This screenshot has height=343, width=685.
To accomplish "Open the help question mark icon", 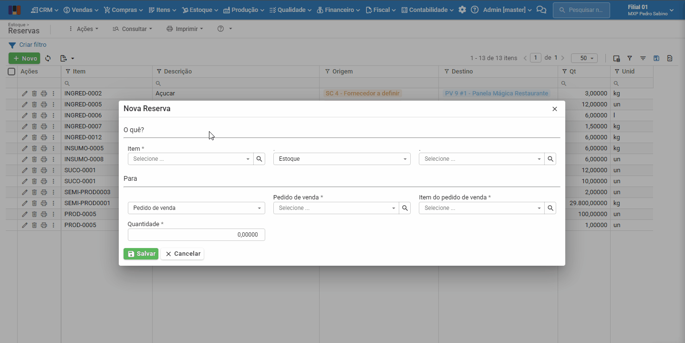I will pos(475,10).
